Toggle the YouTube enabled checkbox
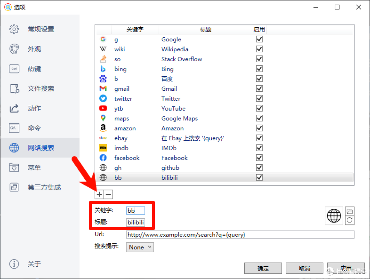This screenshot has width=370, height=279. (259, 108)
